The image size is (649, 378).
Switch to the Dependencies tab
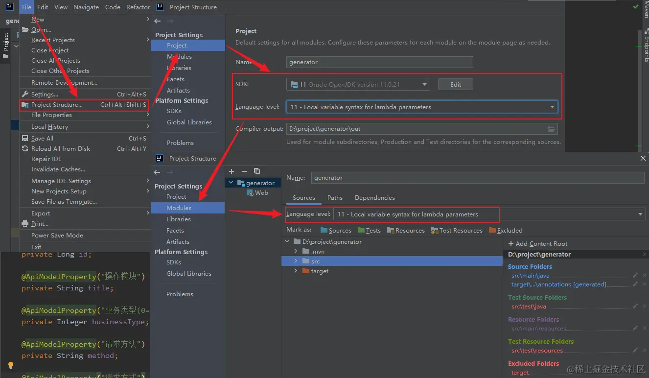374,197
